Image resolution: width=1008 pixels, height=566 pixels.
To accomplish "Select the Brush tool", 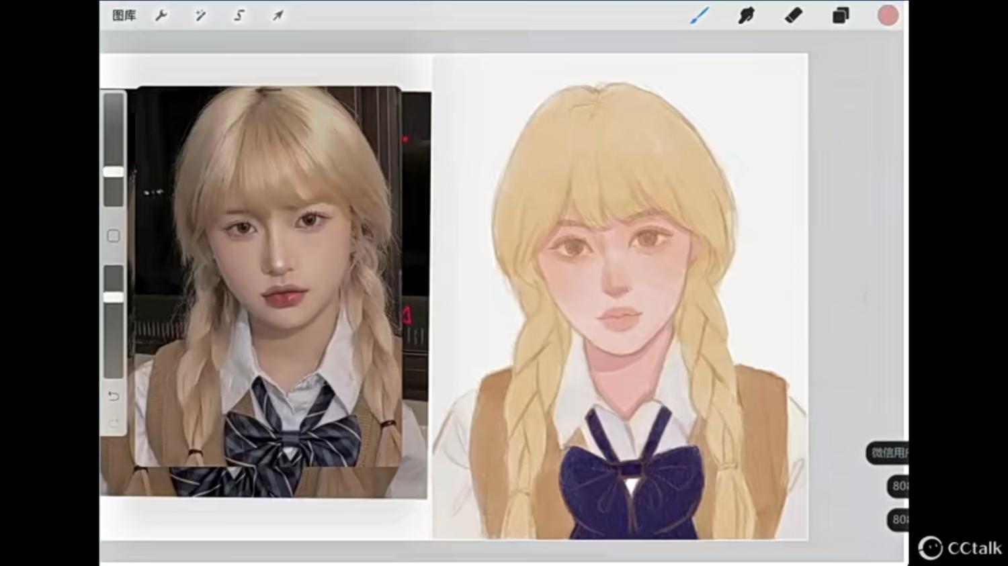I will 700,15.
